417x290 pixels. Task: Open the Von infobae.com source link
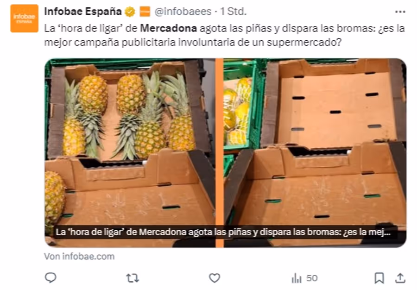pos(79,257)
